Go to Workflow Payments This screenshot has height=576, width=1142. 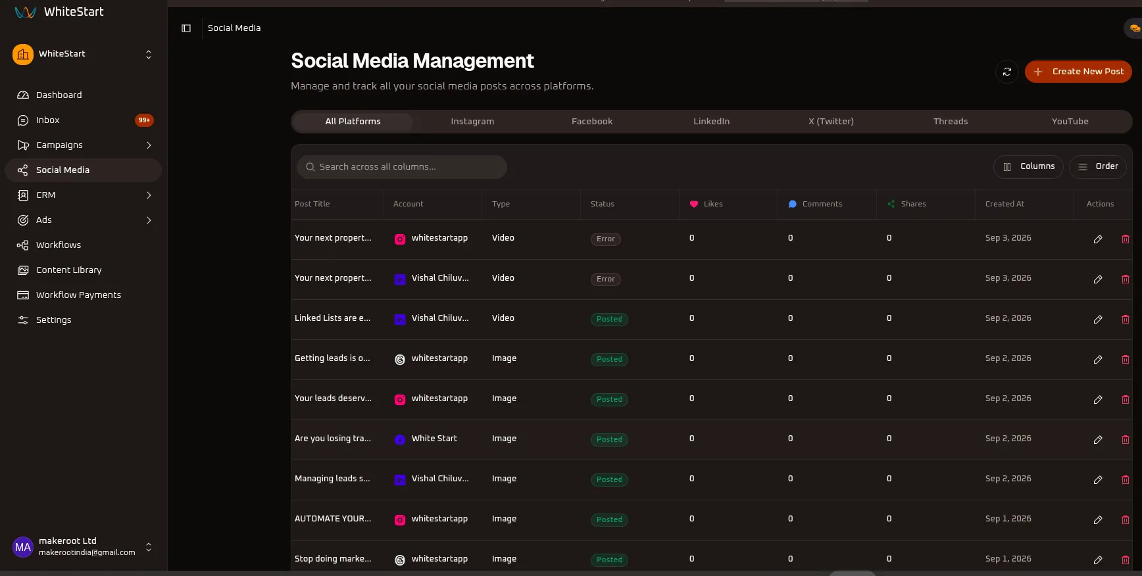point(83,295)
